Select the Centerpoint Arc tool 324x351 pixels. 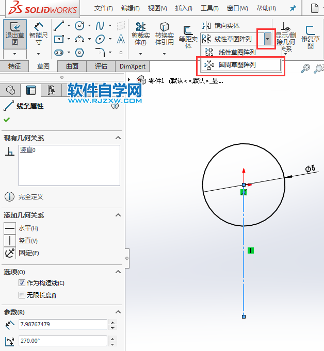pyautogui.click(x=79, y=39)
